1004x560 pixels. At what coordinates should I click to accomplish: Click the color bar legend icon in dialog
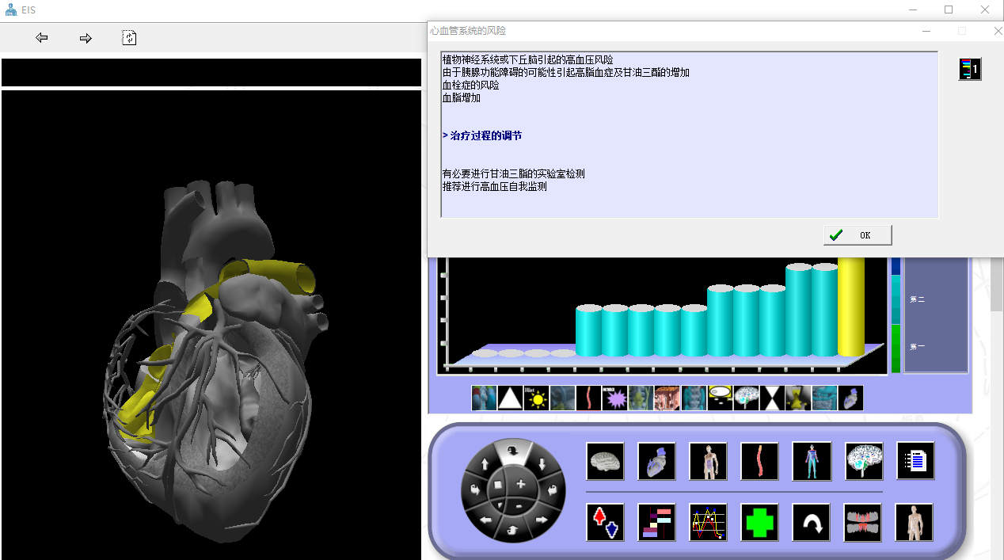[969, 70]
